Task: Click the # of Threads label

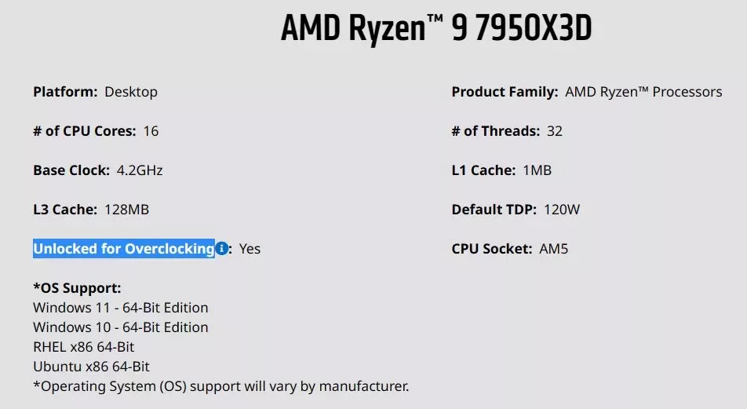Action: (x=496, y=131)
